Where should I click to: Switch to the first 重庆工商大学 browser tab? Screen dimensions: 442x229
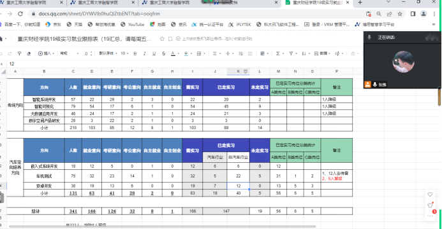click(x=31, y=3)
